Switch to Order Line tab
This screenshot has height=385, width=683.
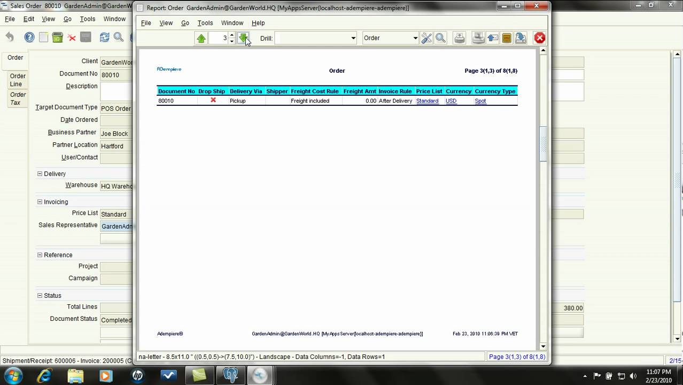pyautogui.click(x=18, y=80)
